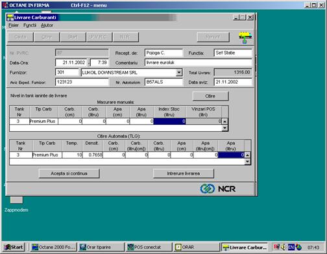
Task: Click TLG table scroll down arrow
Action: coord(247,162)
